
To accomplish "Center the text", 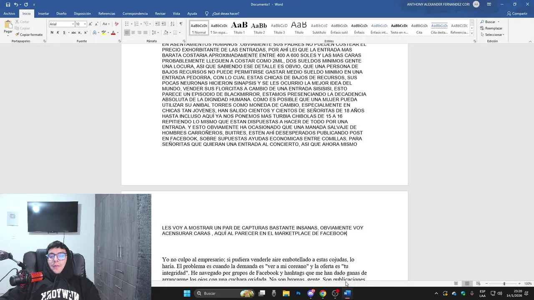I will coord(133,32).
